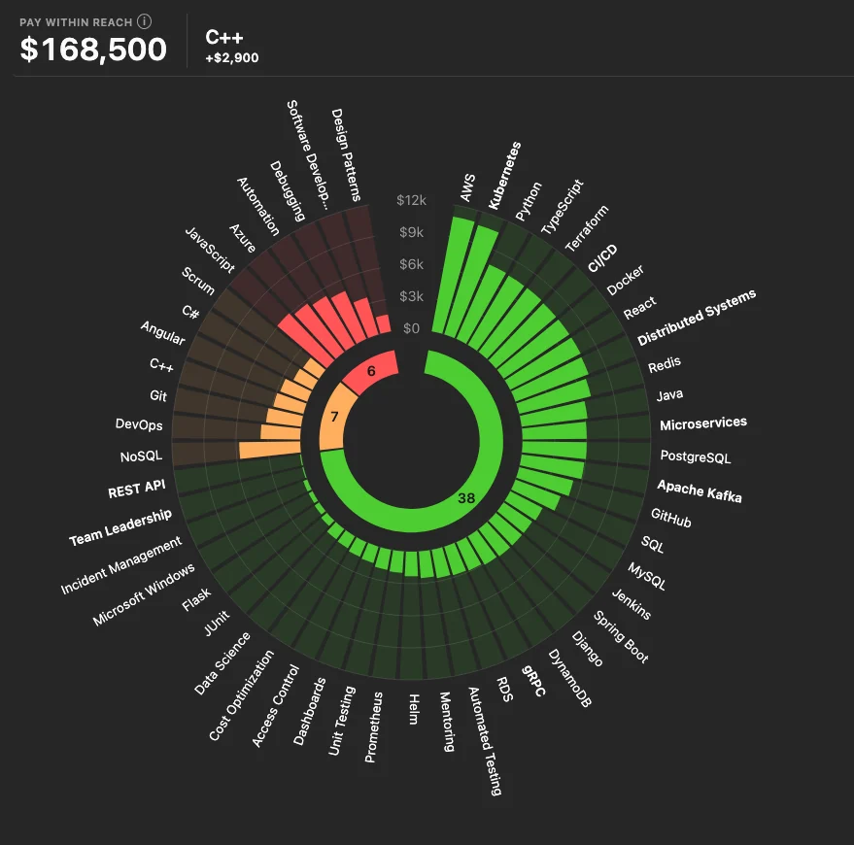The image size is (854, 845).
Task: Select the Access Control skill label
Action: coord(276,705)
